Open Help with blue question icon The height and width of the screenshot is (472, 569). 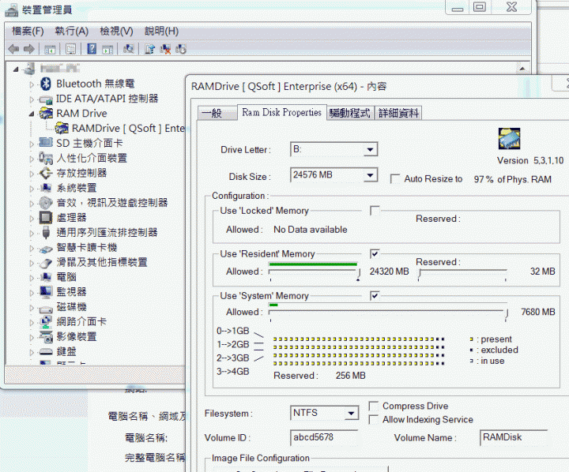click(x=92, y=49)
